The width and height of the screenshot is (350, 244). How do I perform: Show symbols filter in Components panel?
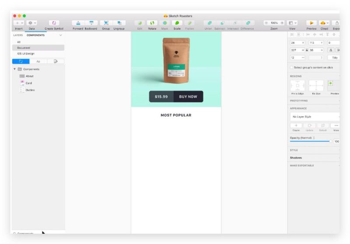click(21, 61)
